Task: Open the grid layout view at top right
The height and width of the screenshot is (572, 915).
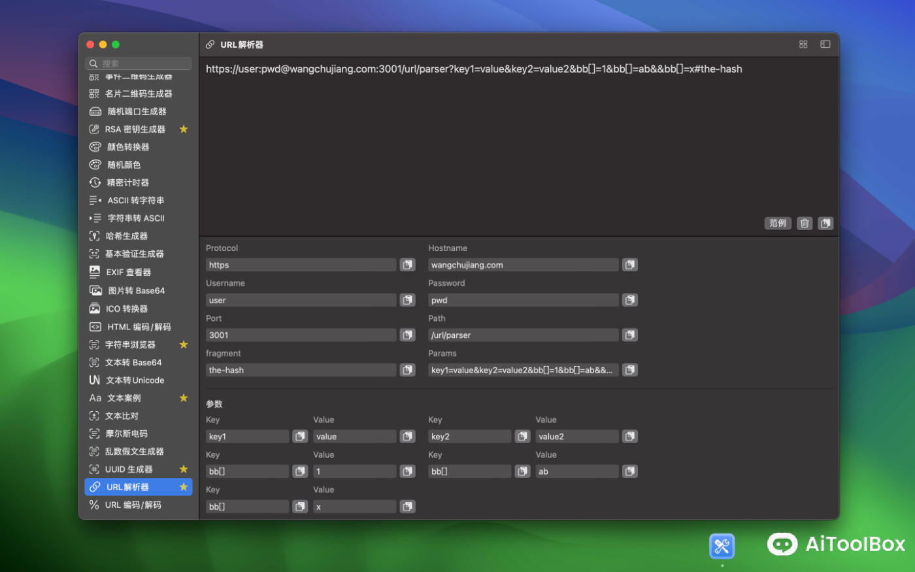Action: point(803,44)
